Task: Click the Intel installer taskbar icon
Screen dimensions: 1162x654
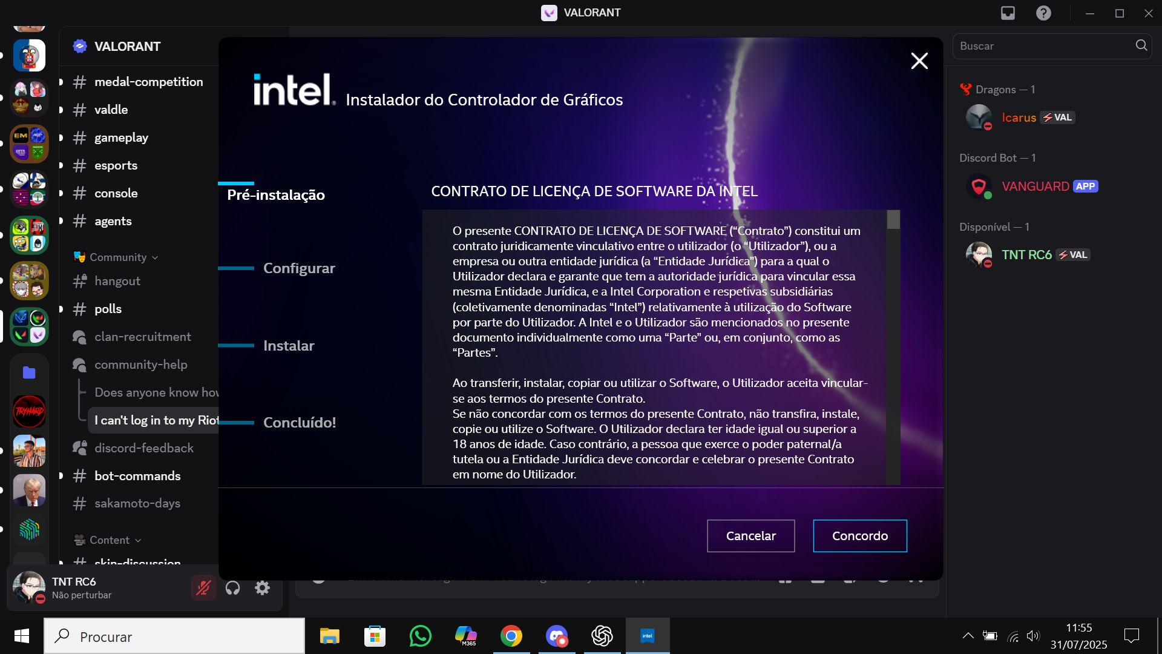Action: [x=648, y=636]
